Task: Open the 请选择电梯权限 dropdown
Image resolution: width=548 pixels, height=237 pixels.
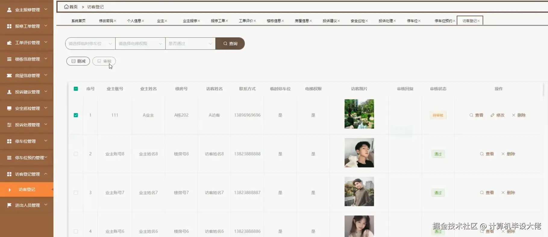Action: click(x=140, y=44)
